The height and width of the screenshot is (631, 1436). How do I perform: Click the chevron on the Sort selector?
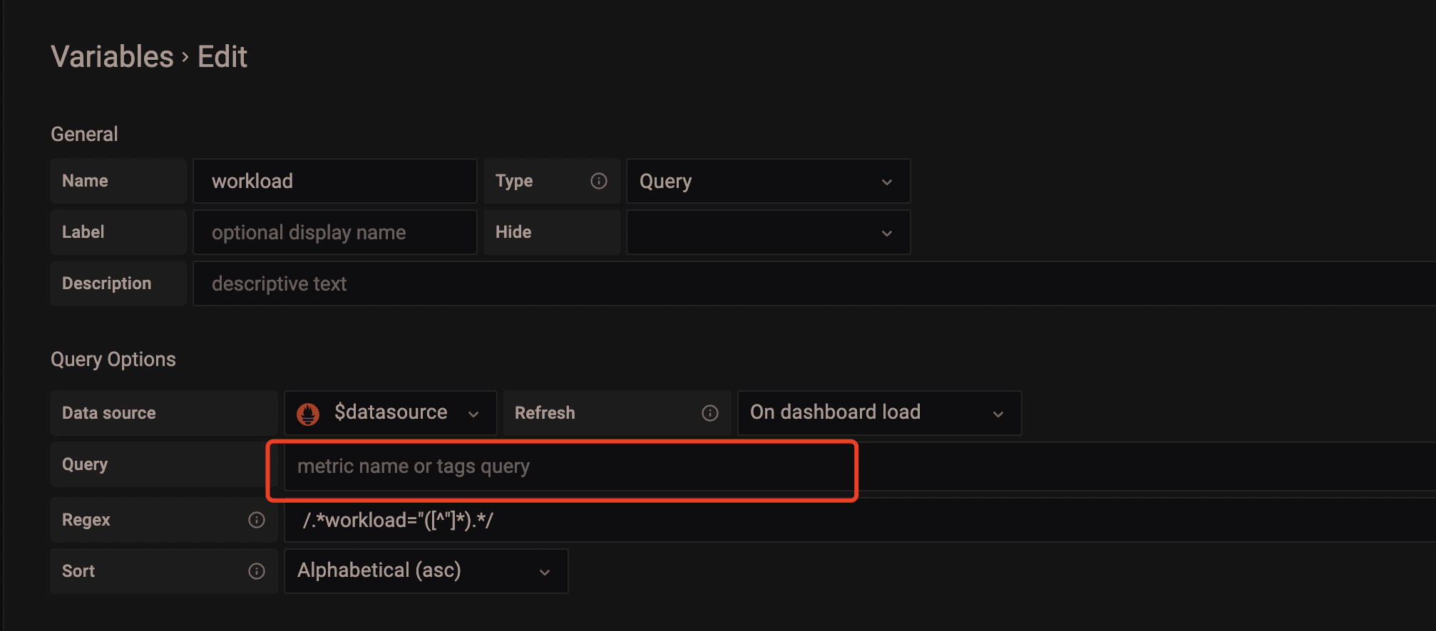pyautogui.click(x=545, y=571)
